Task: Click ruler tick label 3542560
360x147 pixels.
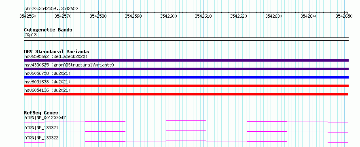Action: (28, 16)
